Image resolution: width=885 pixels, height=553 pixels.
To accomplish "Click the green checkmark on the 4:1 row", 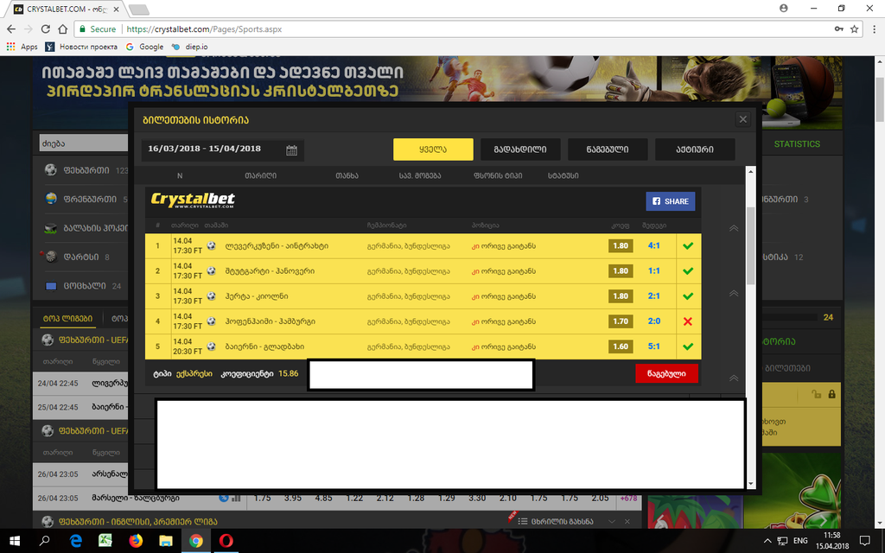I will (x=688, y=246).
